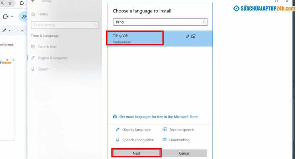Click the language search field containing 'tieng'
This screenshot has height=159, width=300.
click(x=160, y=22)
